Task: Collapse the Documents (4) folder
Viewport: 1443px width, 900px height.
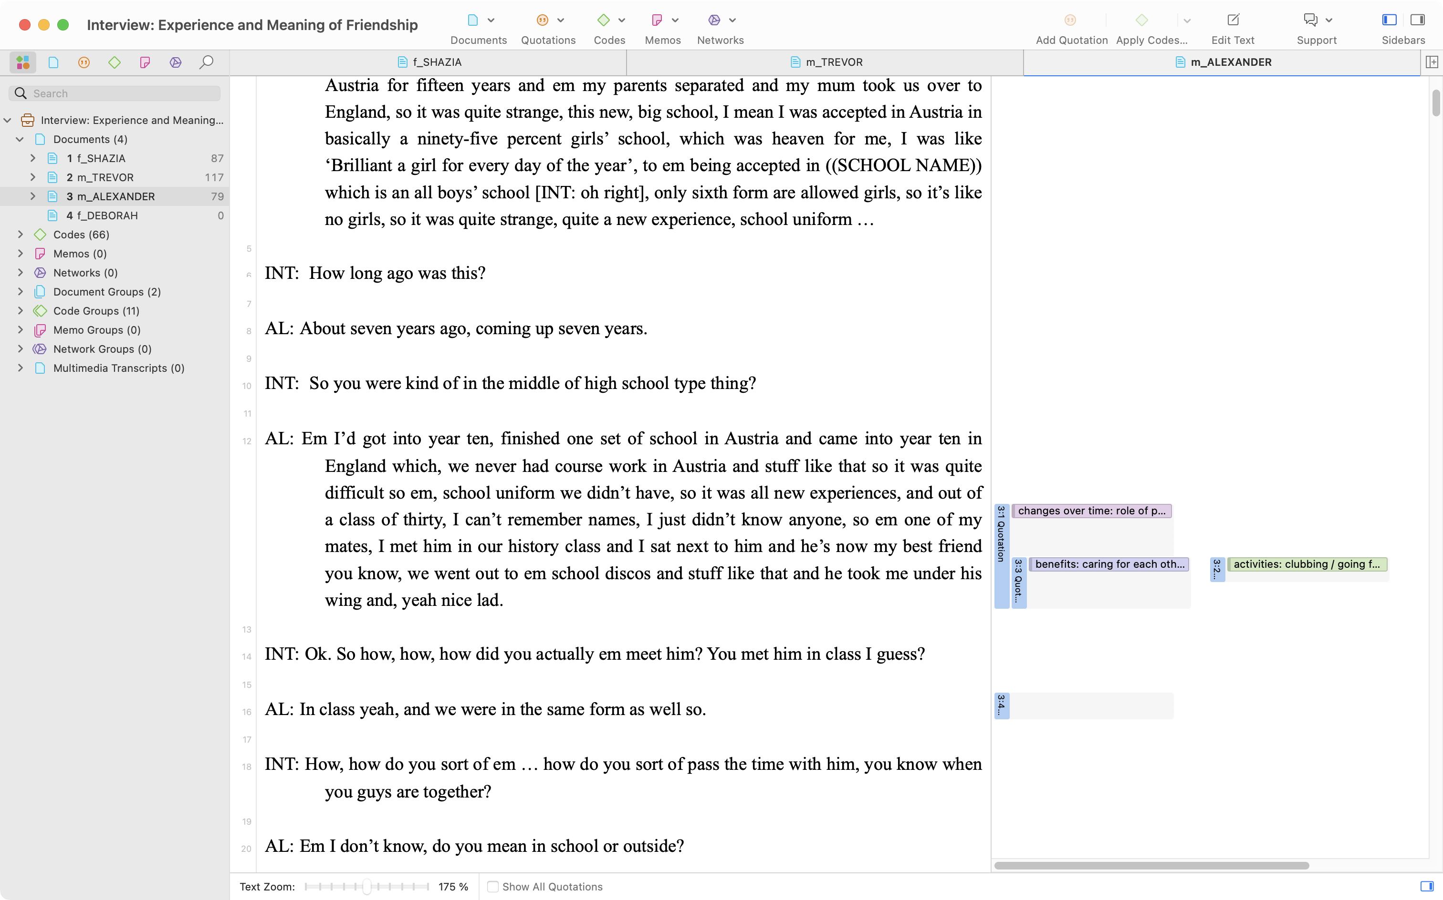Action: [20, 139]
